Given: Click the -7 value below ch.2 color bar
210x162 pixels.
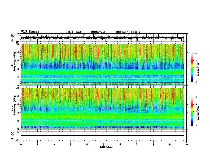Looking at the screenshot, I should point(195,126).
